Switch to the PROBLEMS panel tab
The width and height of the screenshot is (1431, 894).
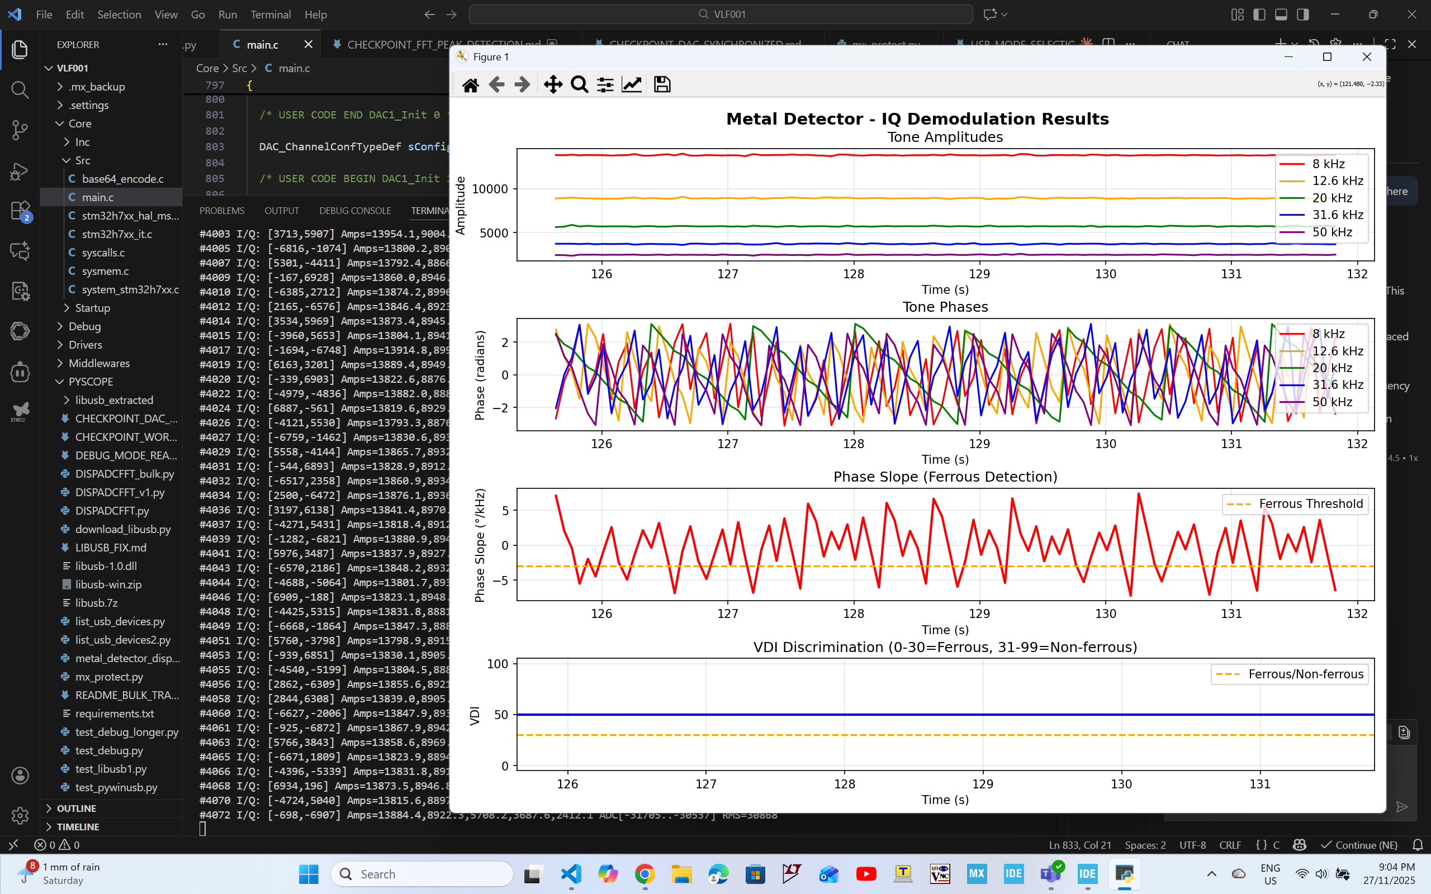pyautogui.click(x=222, y=211)
